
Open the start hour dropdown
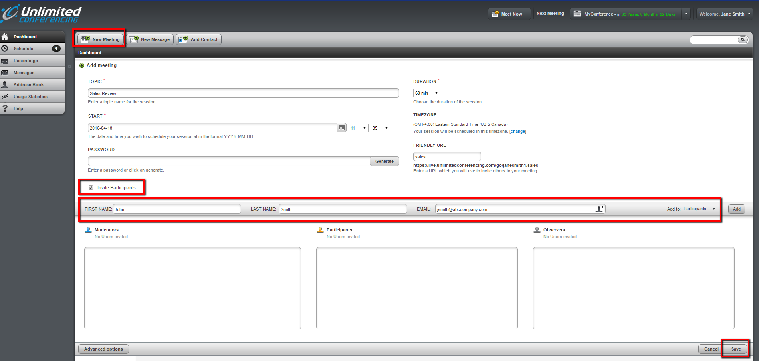358,128
